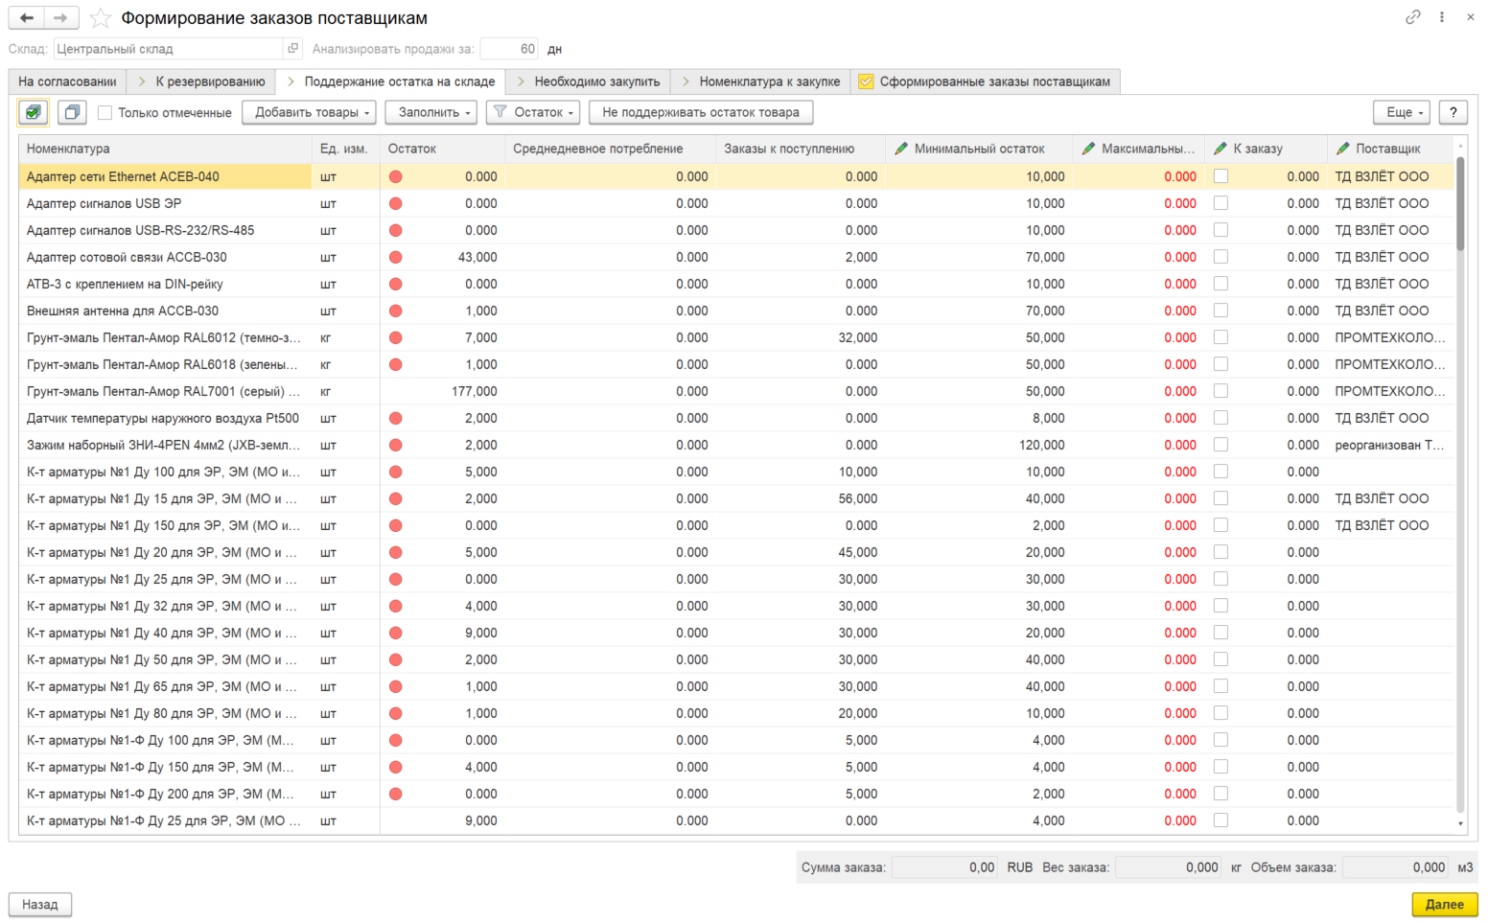This screenshot has height=923, width=1488.
Task: Click the funnel icon on the Остаток filter button
Action: [500, 112]
